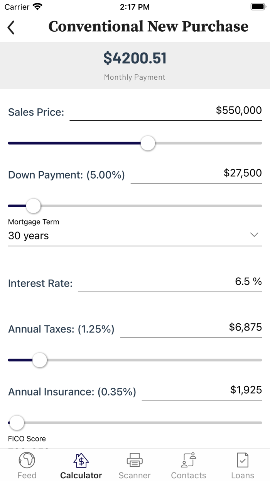This screenshot has width=270, height=481.
Task: Tap the FICO Score slider handle
Action: click(x=17, y=423)
